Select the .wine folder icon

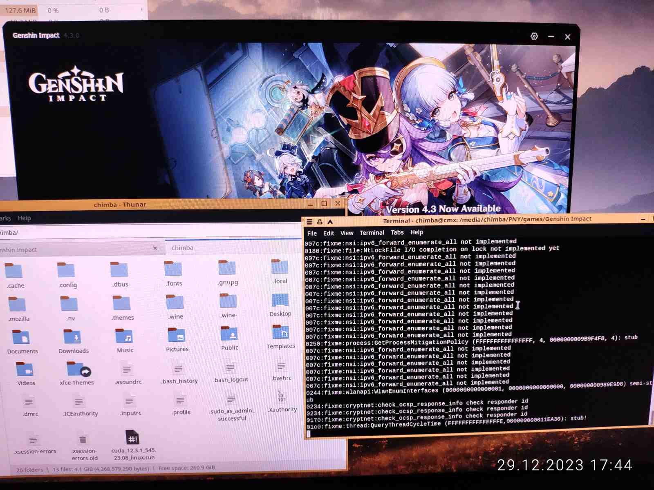[x=175, y=302]
